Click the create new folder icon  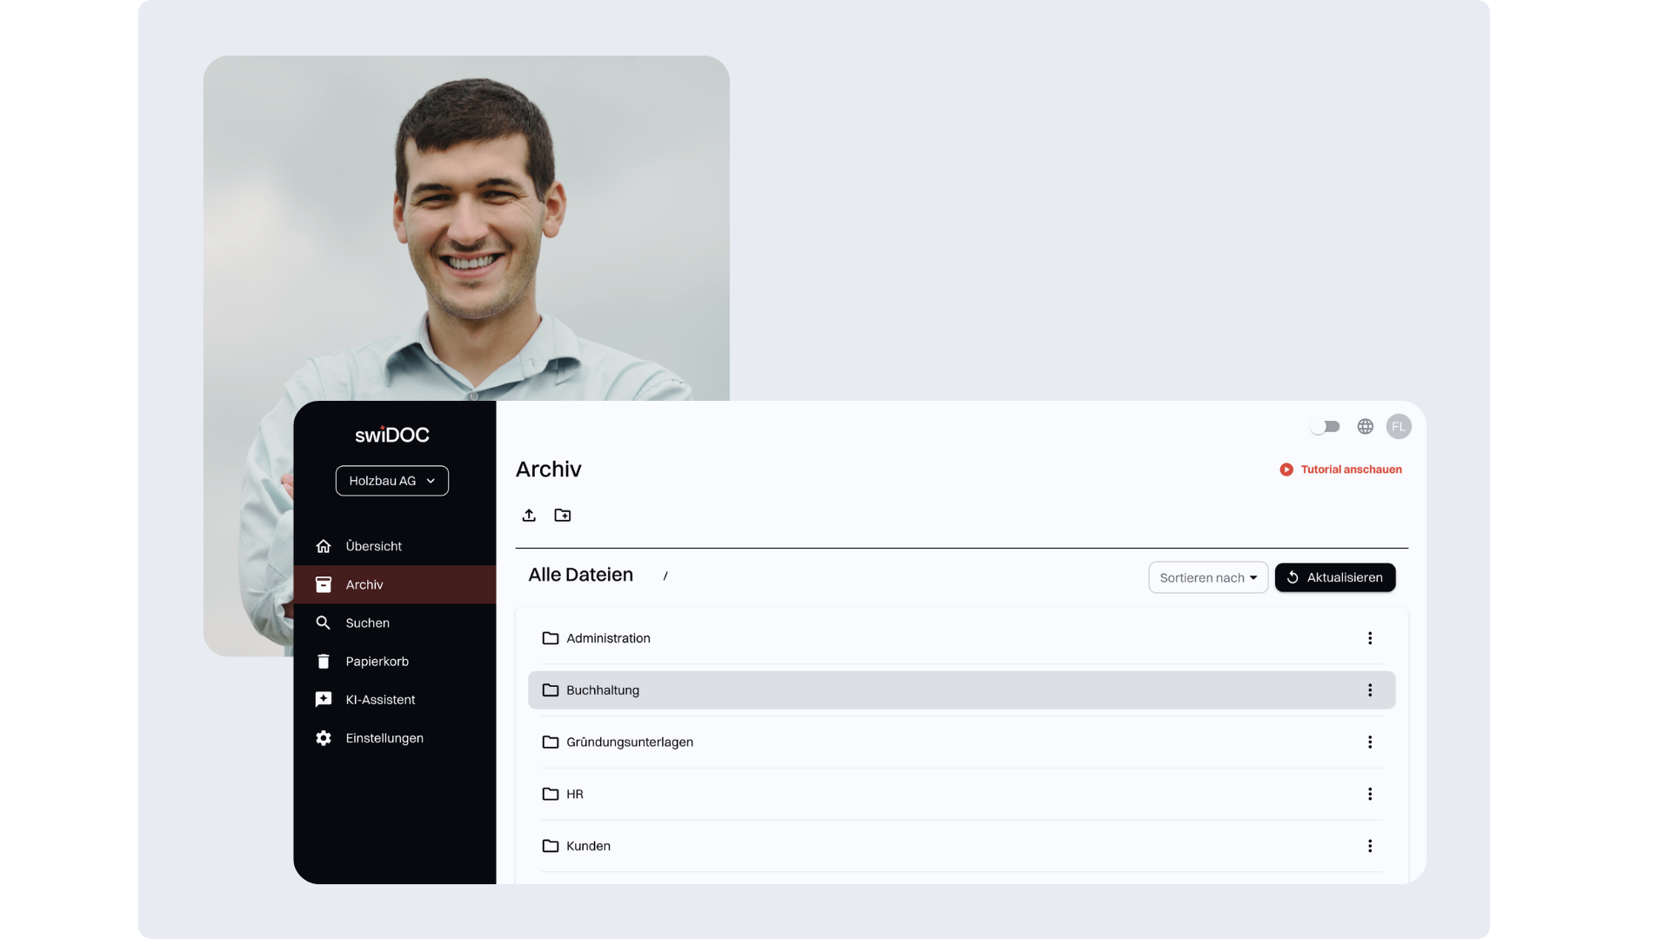coord(563,516)
